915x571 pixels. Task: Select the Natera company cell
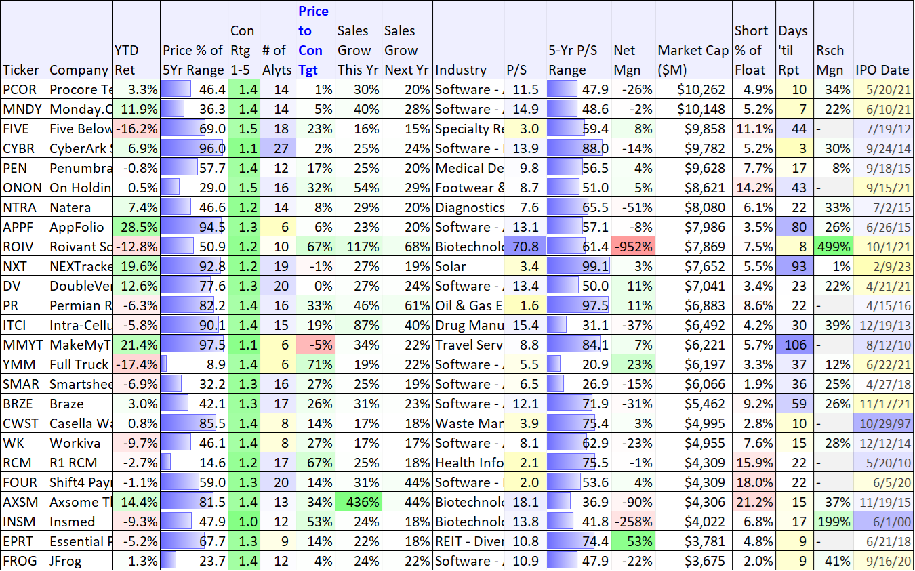click(x=81, y=207)
